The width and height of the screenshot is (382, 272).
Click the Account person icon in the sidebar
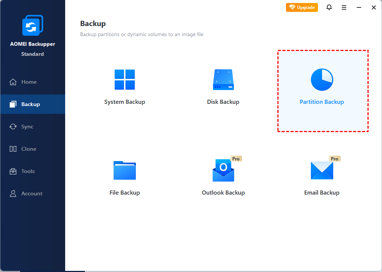(x=13, y=193)
